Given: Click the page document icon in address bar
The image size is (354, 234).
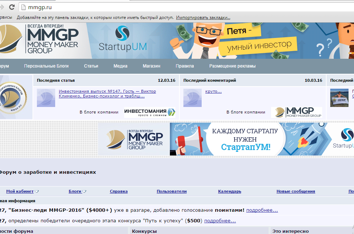Looking at the screenshot, I should [x=23, y=7].
